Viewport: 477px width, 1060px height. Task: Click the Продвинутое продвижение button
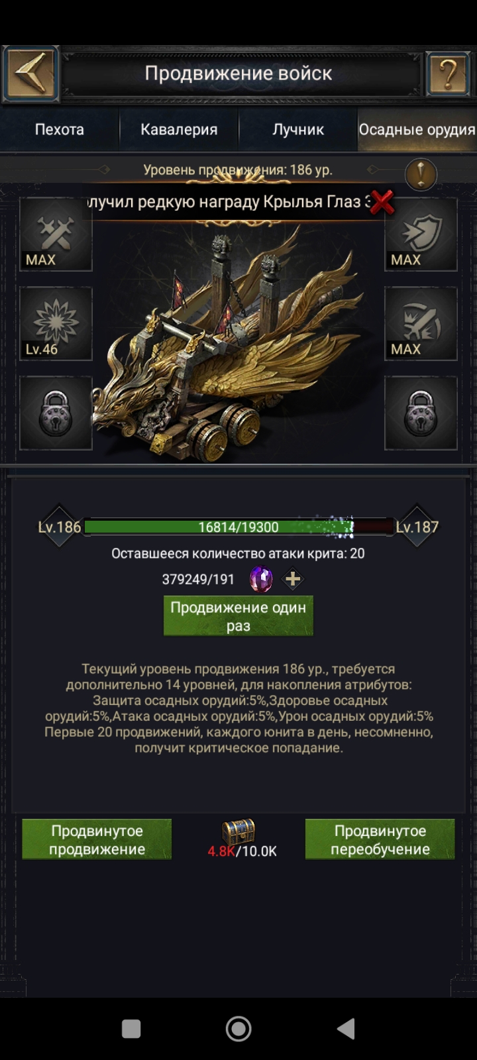click(x=97, y=839)
